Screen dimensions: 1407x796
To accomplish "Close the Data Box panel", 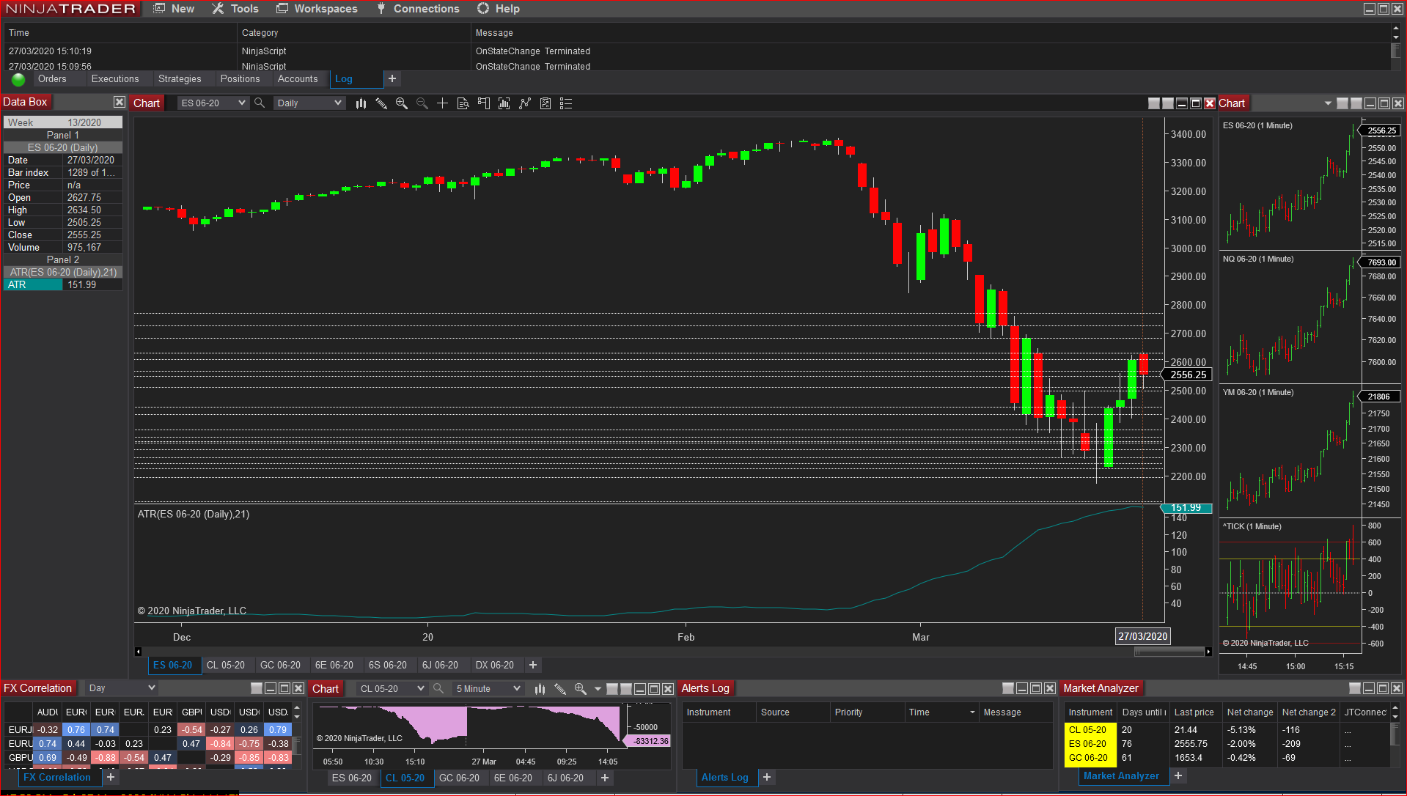I will (x=120, y=102).
